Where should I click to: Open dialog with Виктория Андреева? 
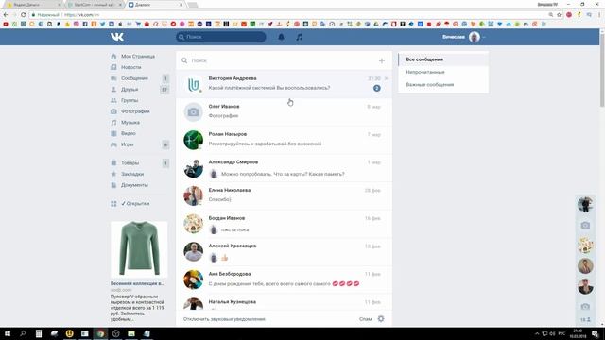(x=284, y=84)
